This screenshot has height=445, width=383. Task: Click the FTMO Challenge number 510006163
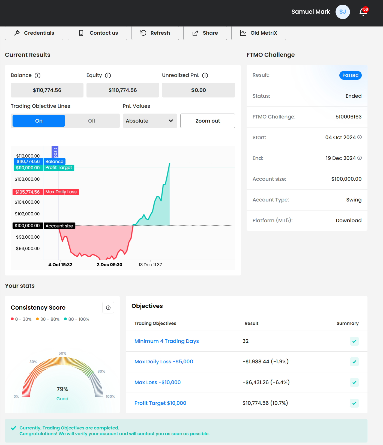349,117
